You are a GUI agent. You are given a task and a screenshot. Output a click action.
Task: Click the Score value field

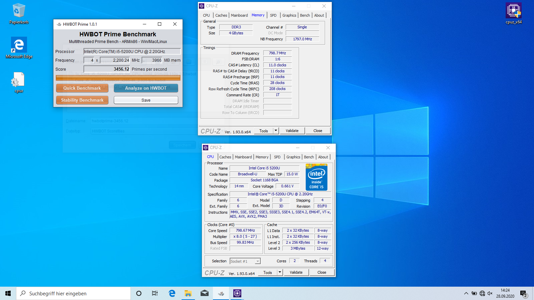(x=107, y=69)
